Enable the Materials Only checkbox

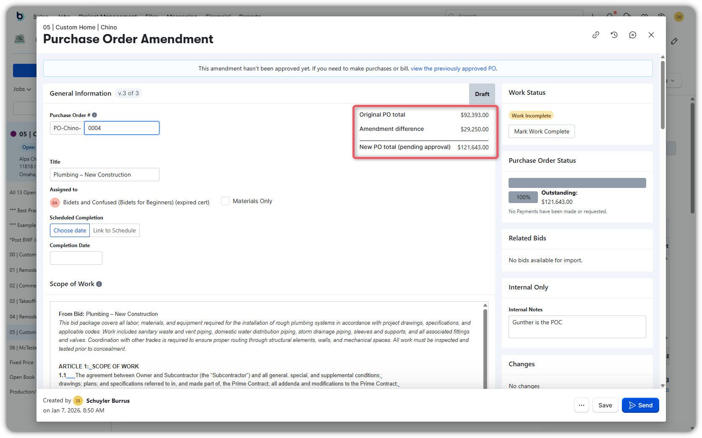(225, 201)
